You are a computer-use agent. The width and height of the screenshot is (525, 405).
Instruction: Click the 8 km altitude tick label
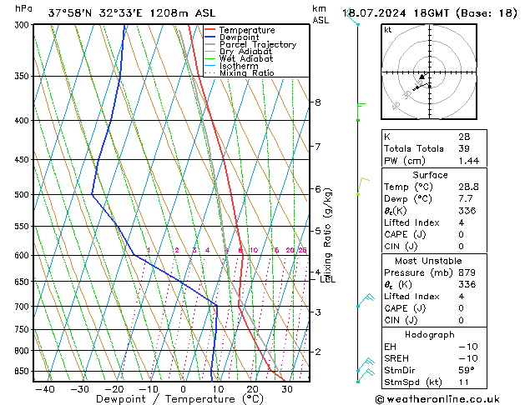(318, 102)
